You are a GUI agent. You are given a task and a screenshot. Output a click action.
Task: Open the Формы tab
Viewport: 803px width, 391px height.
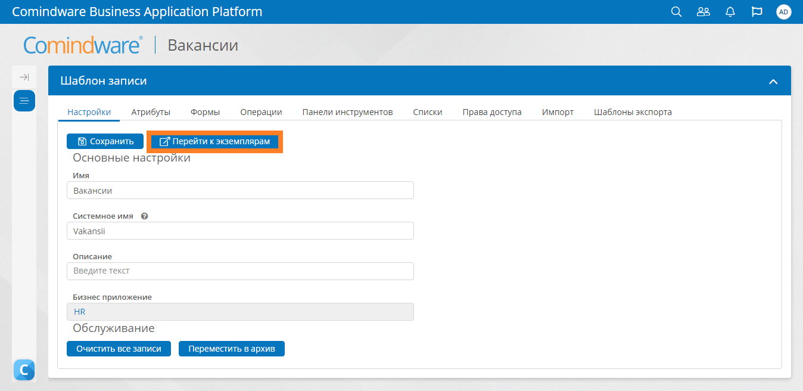206,112
